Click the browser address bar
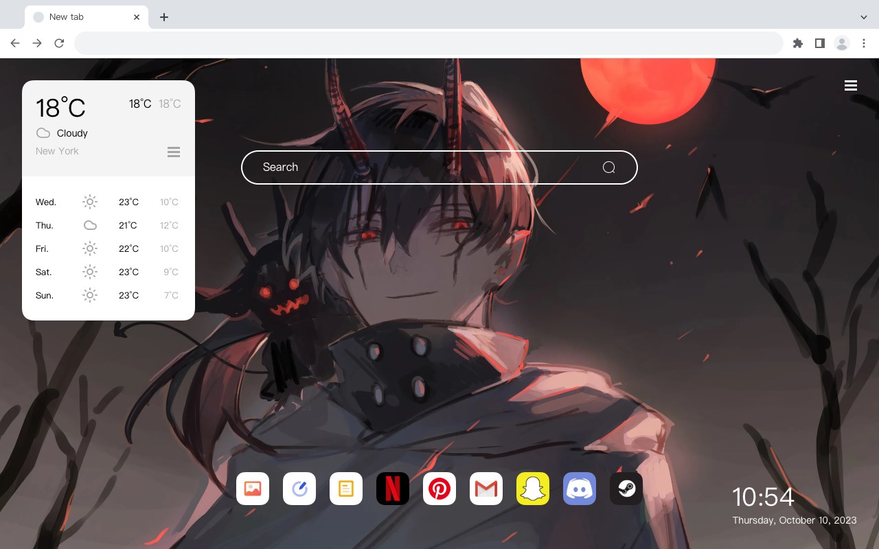The image size is (879, 549). click(x=429, y=43)
